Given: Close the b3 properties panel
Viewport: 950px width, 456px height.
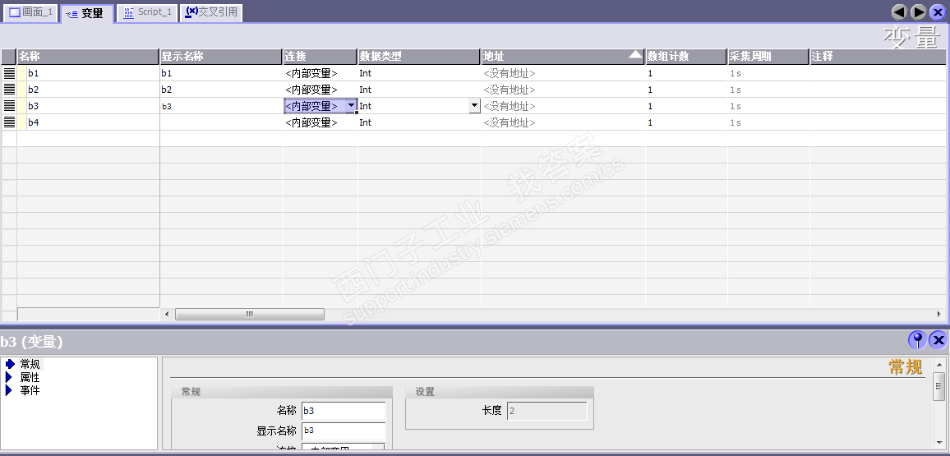Looking at the screenshot, I should pyautogui.click(x=938, y=340).
